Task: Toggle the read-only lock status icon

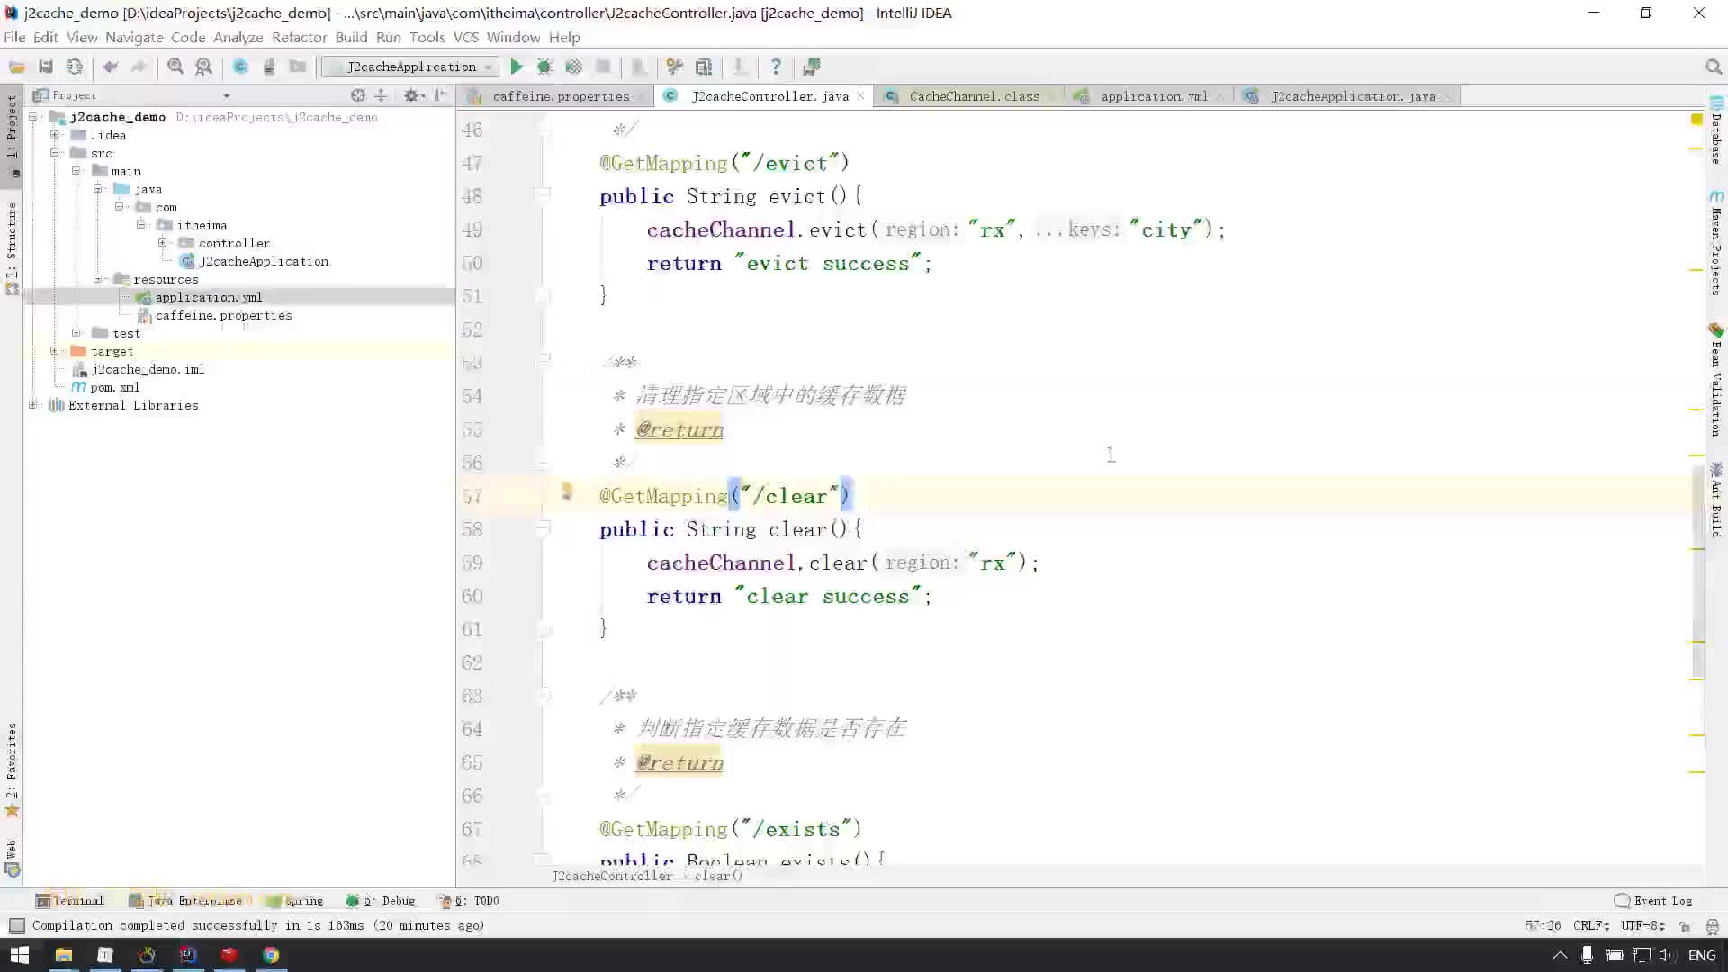Action: pyautogui.click(x=1685, y=925)
